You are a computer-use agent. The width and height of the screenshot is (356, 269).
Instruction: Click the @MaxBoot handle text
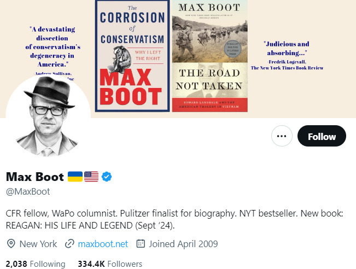(28, 191)
